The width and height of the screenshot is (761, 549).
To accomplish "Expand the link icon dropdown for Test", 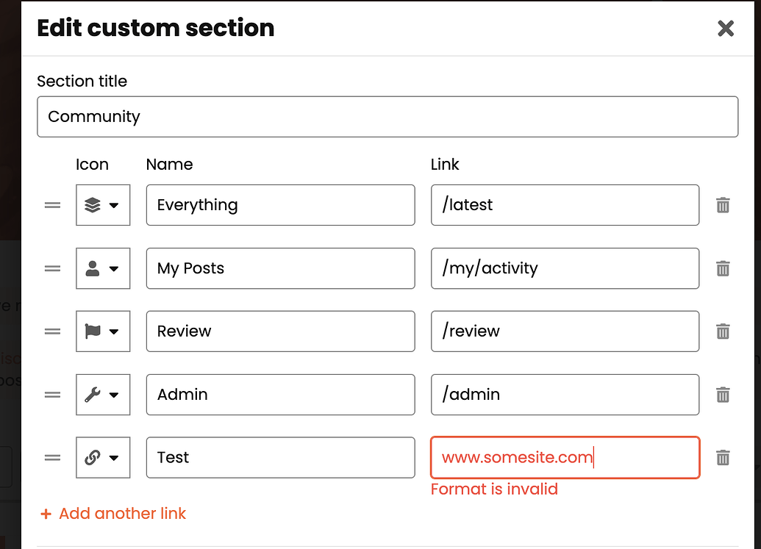I will (103, 458).
